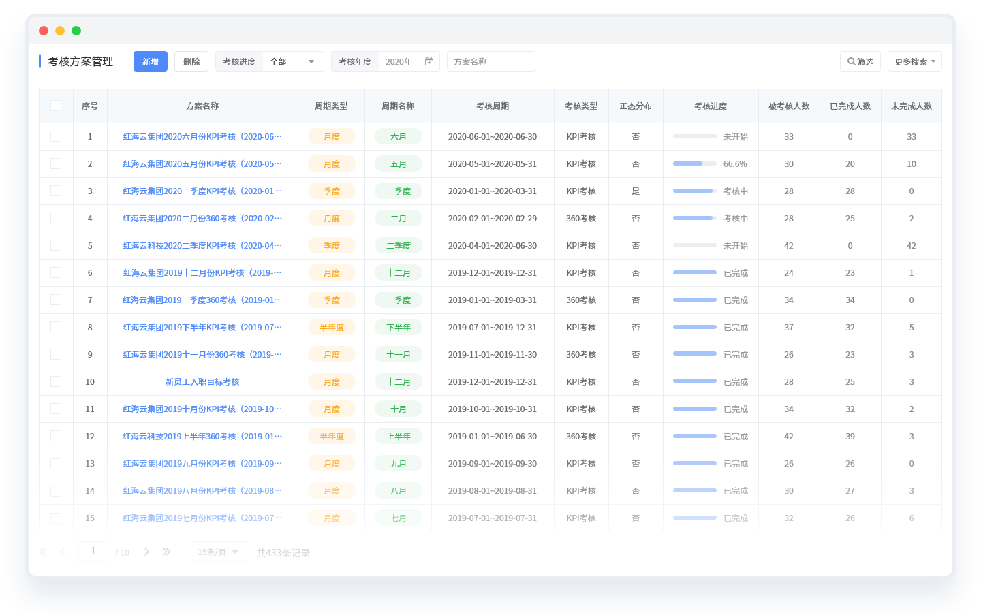The image size is (981, 613).
Task: Check the checkbox for row 11
Action: [x=56, y=409]
